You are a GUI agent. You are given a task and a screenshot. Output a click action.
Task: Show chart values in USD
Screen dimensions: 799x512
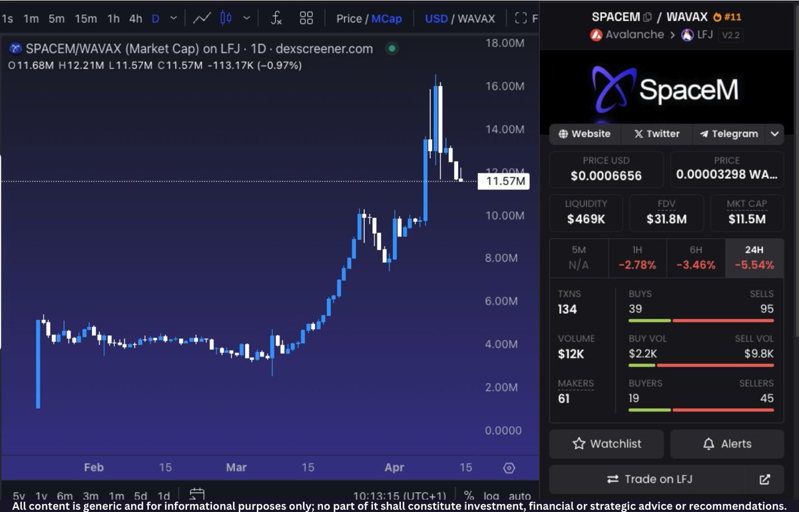436,19
